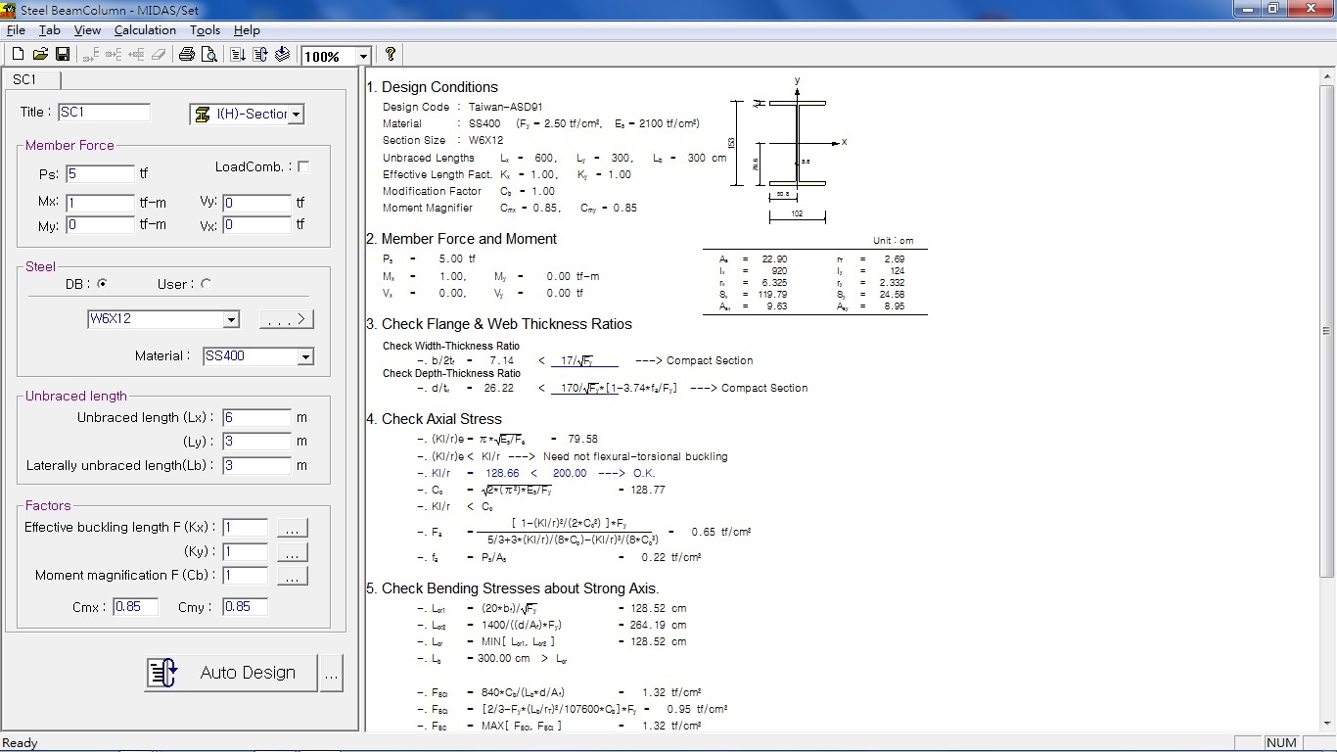Click the Cb factor input field
1337x752 pixels.
245,575
